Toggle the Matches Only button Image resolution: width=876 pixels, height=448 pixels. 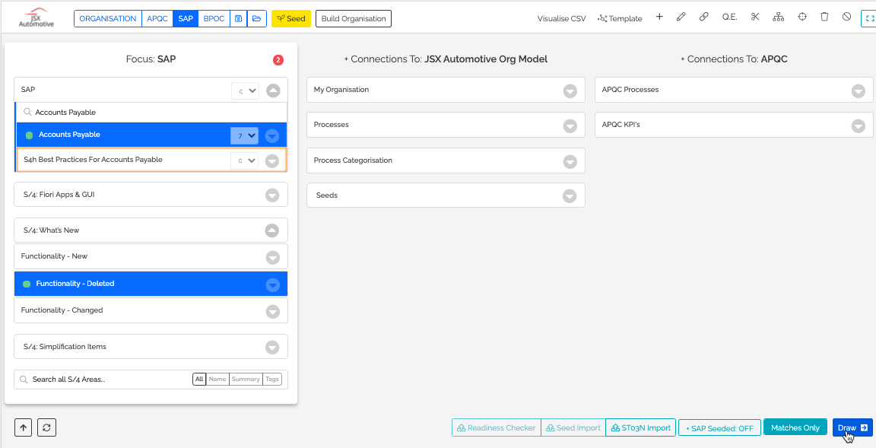pos(795,428)
